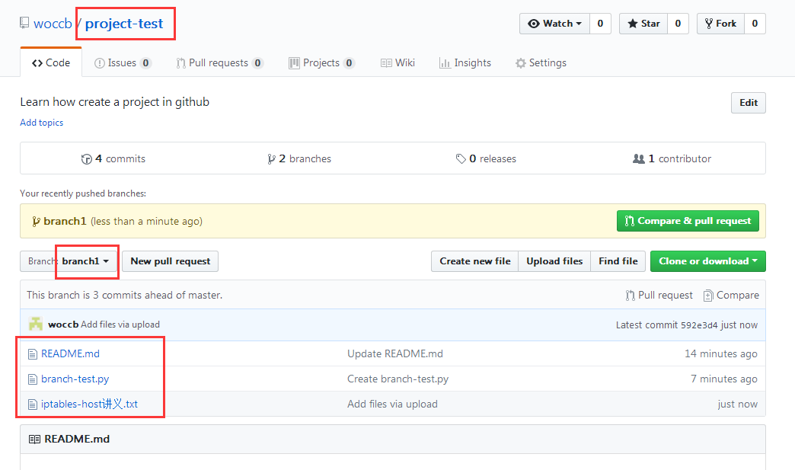Click the woccb avatar thumbnail
The width and height of the screenshot is (795, 470).
coord(36,325)
